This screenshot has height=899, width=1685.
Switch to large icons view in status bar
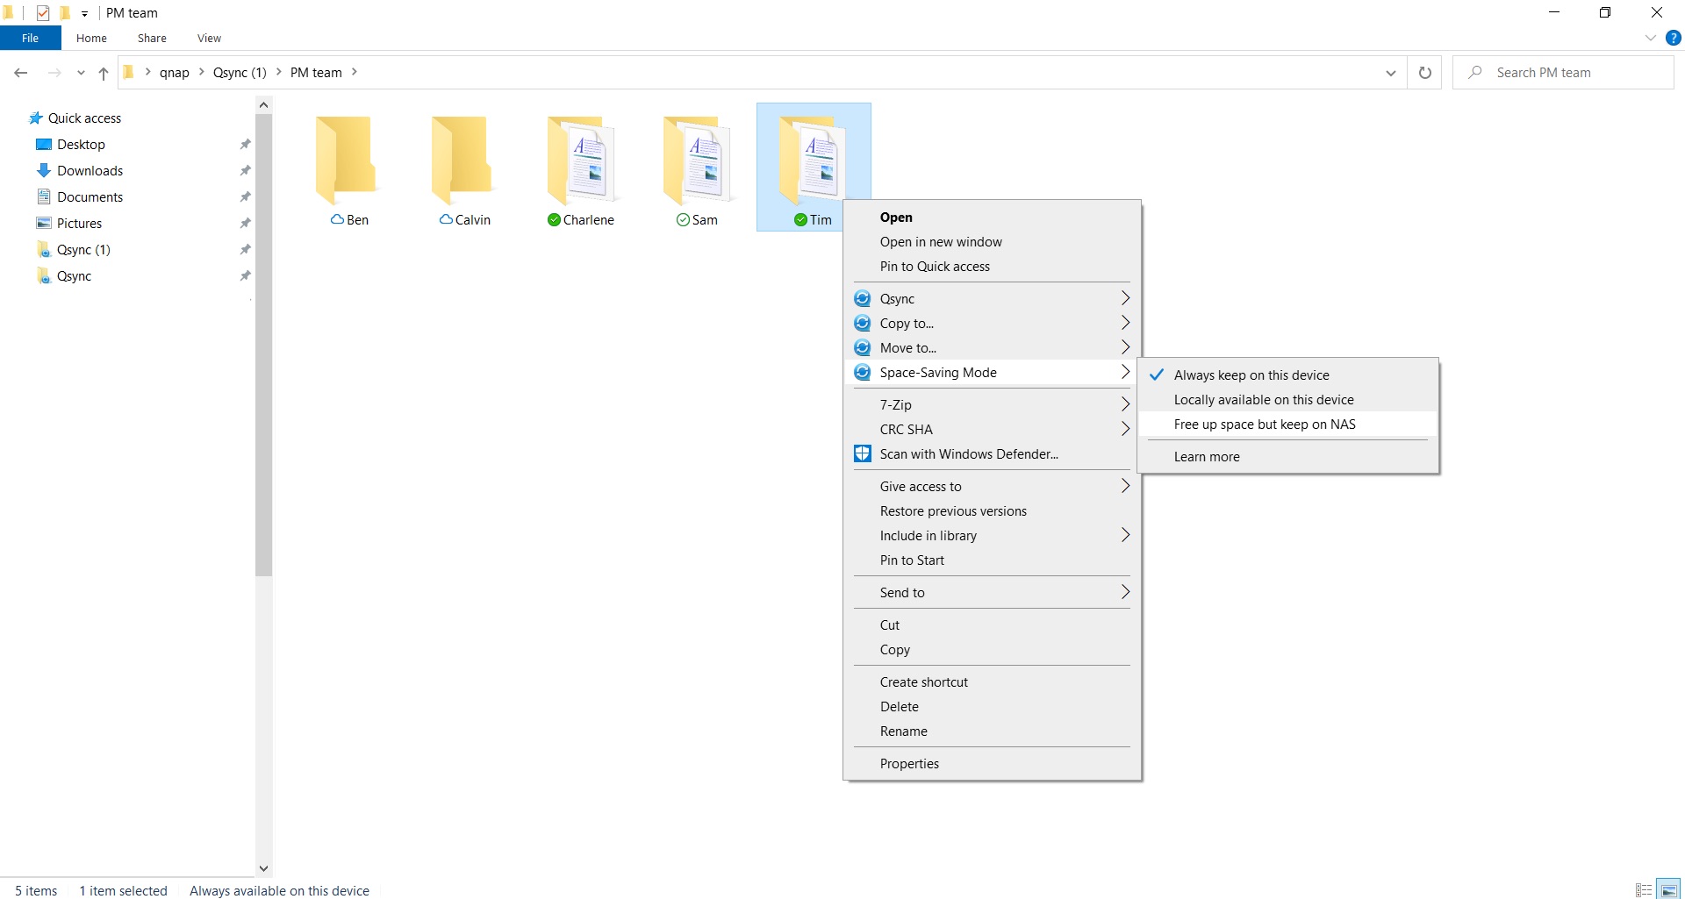click(1667, 890)
